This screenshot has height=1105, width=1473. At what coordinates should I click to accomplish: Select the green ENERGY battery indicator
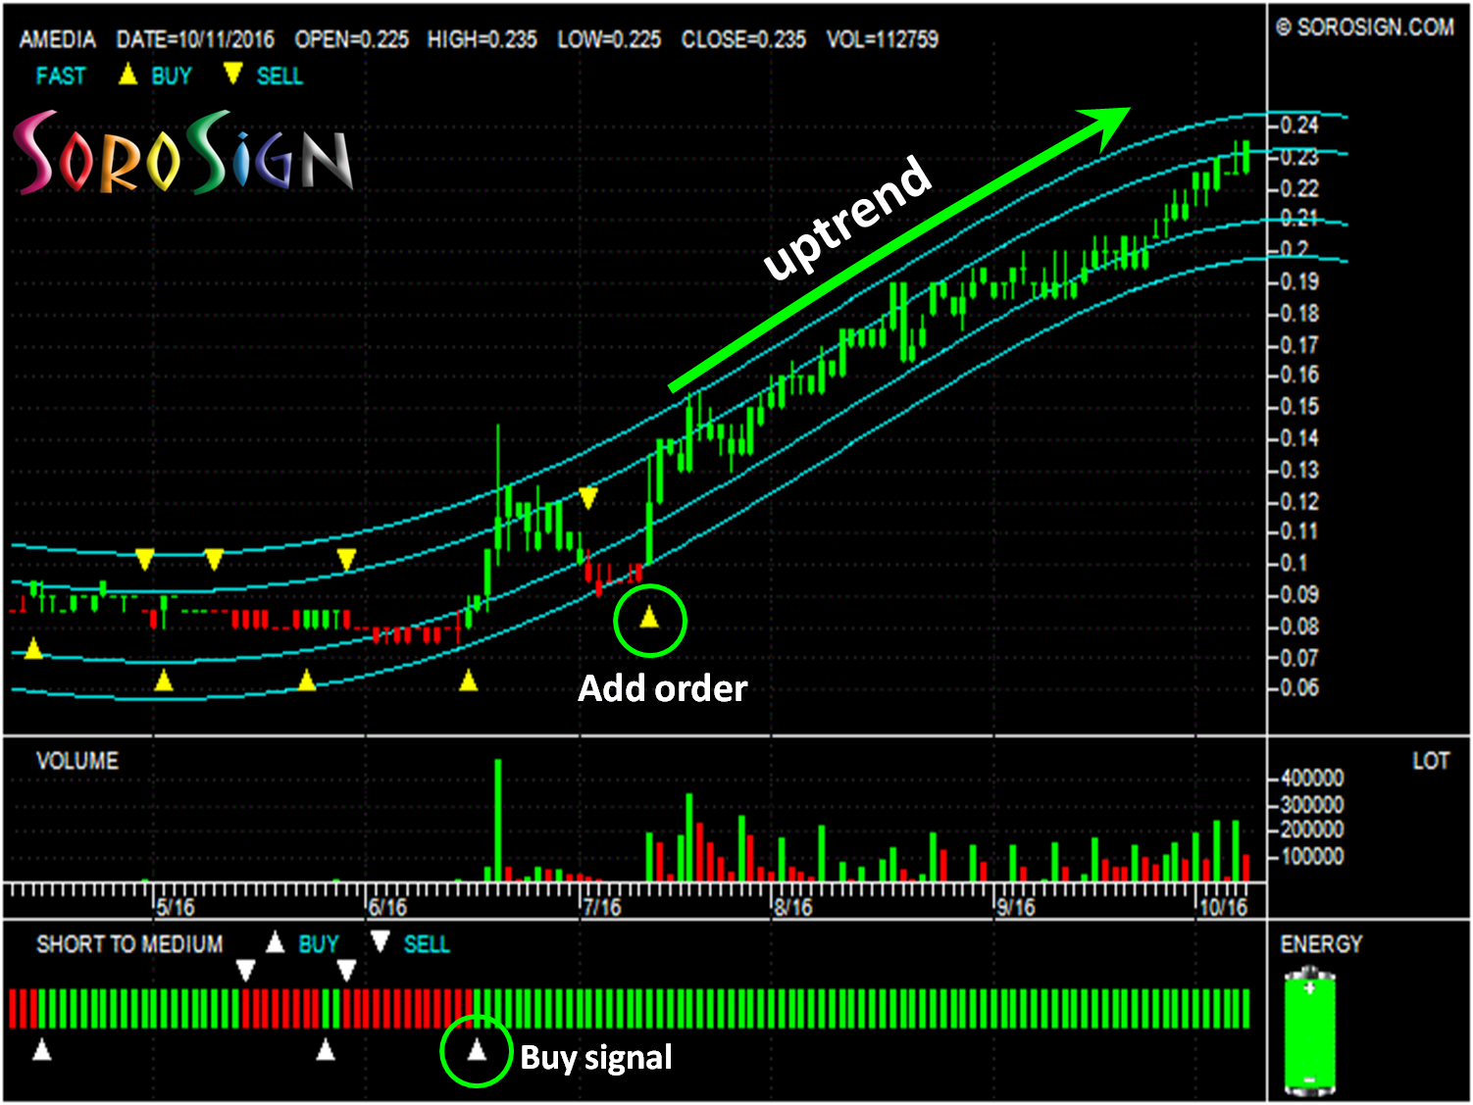pos(1309,1030)
